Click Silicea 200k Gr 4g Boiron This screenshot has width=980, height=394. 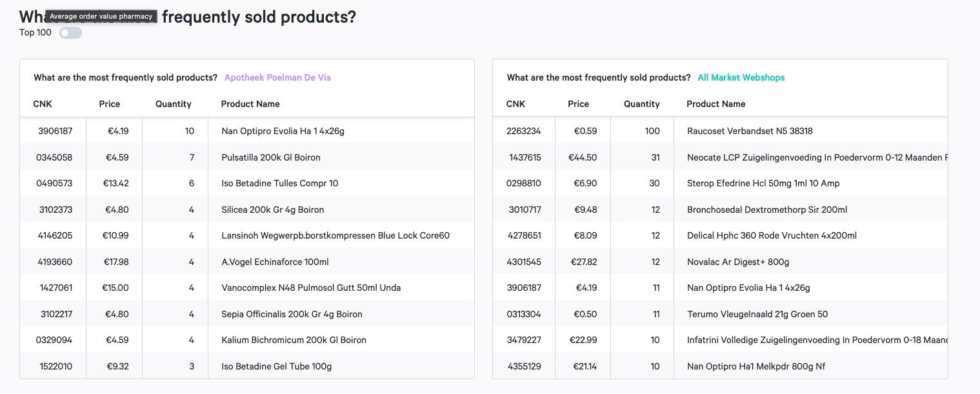(x=273, y=210)
